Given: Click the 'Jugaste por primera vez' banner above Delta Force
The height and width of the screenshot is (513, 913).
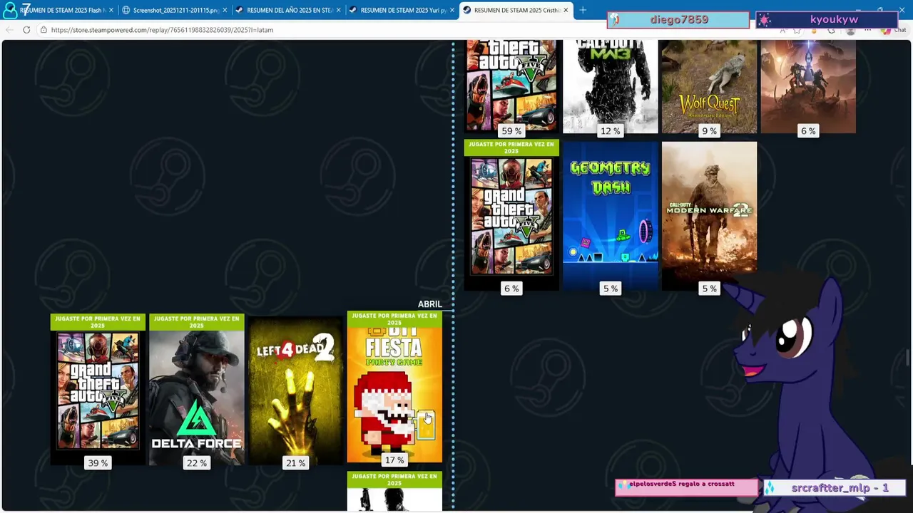Looking at the screenshot, I should point(197,322).
